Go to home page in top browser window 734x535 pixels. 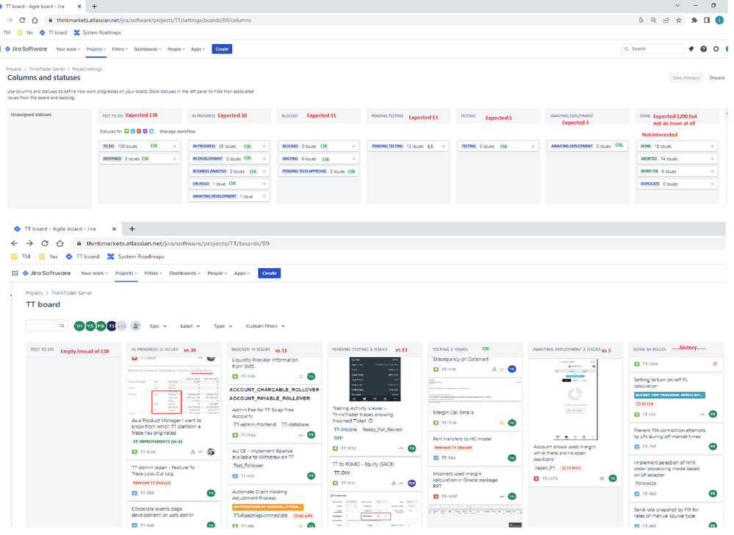tap(35, 20)
